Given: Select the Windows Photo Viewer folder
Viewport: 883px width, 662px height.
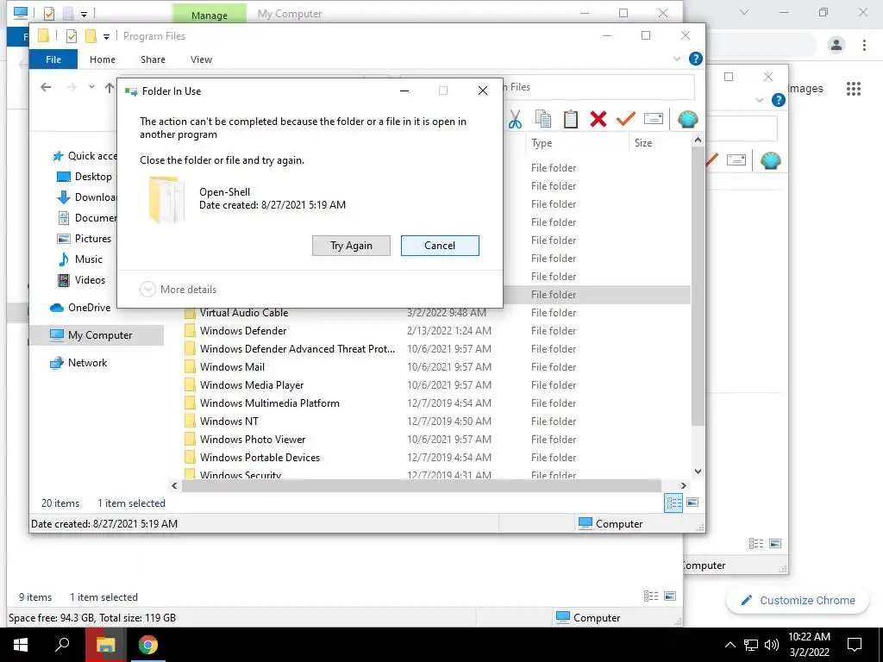Looking at the screenshot, I should (x=253, y=439).
